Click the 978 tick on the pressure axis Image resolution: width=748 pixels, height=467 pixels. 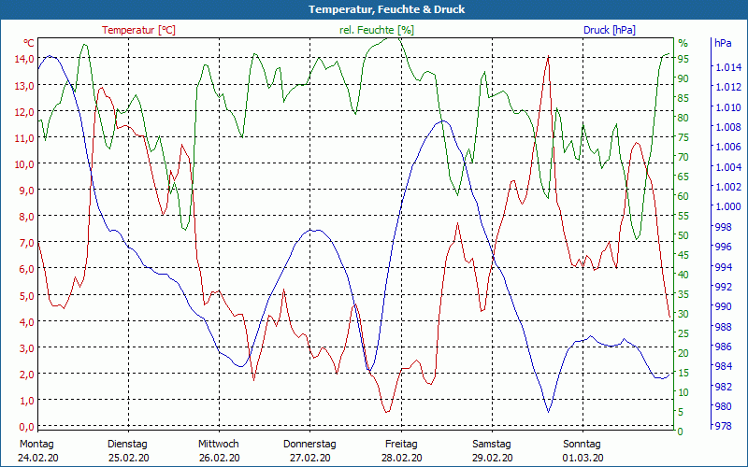723,426
